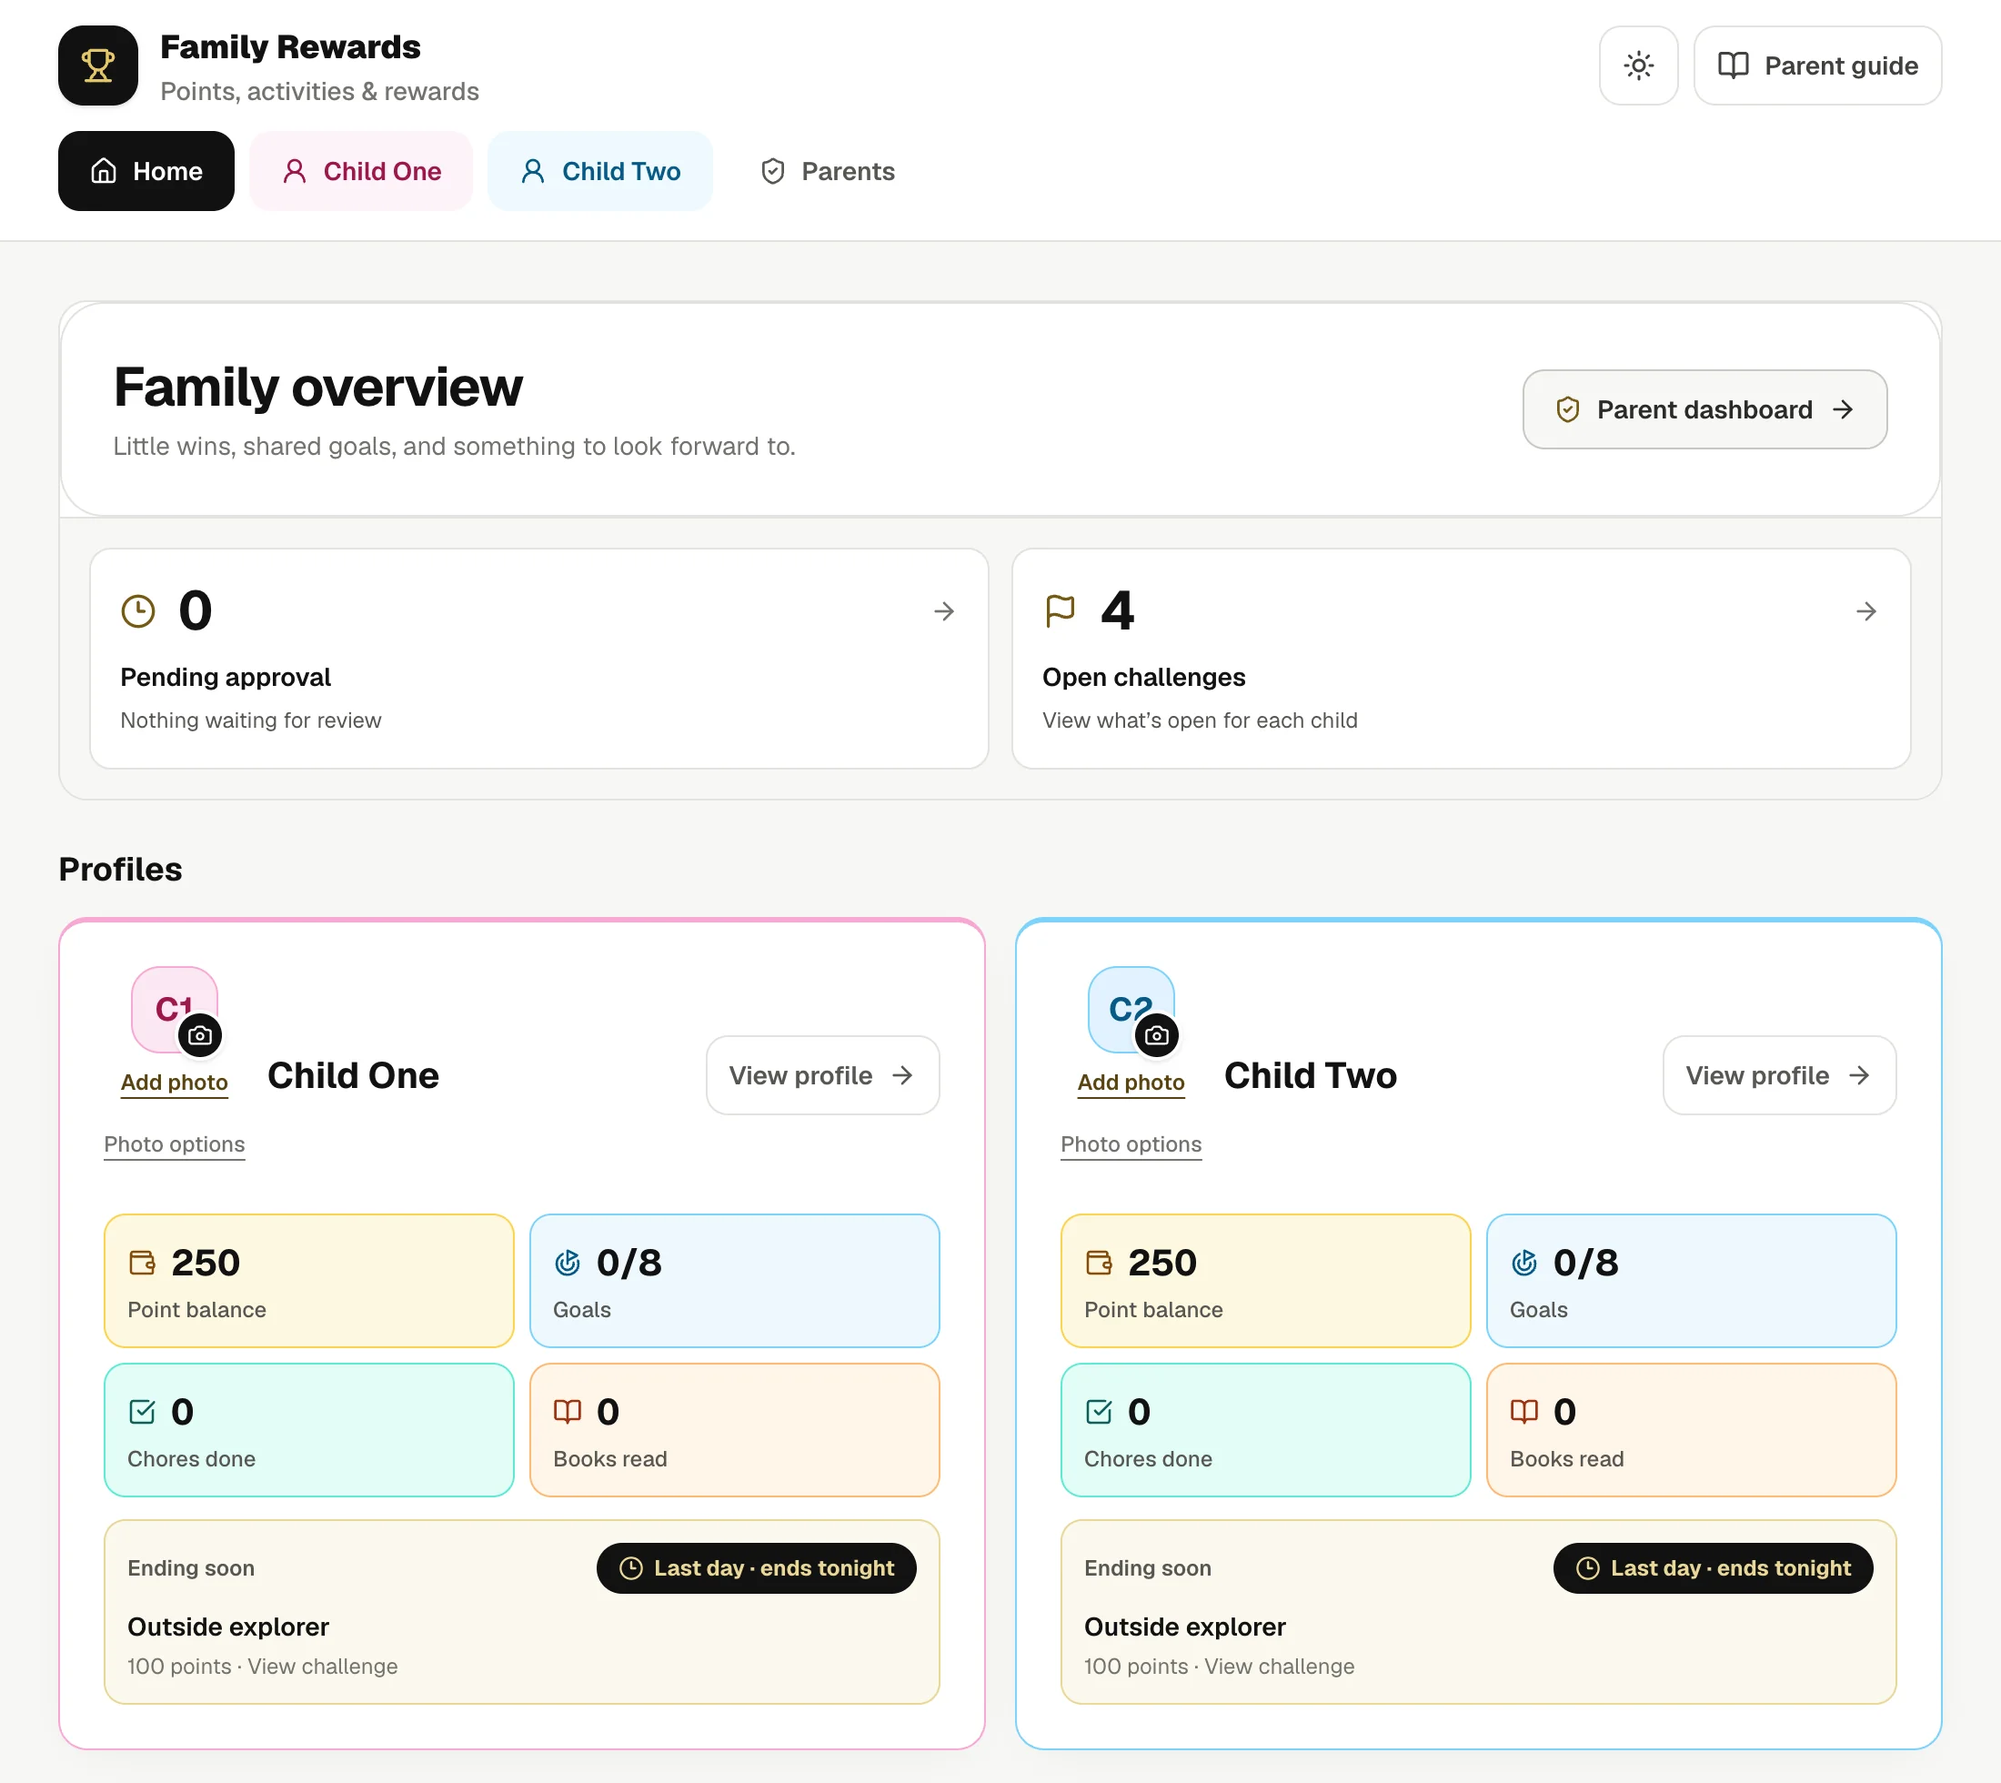Click Child One's Last day ends tonight badge
Image resolution: width=2001 pixels, height=1783 pixels.
coord(756,1568)
